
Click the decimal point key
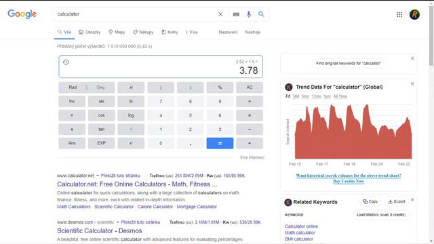pyautogui.click(x=191, y=143)
